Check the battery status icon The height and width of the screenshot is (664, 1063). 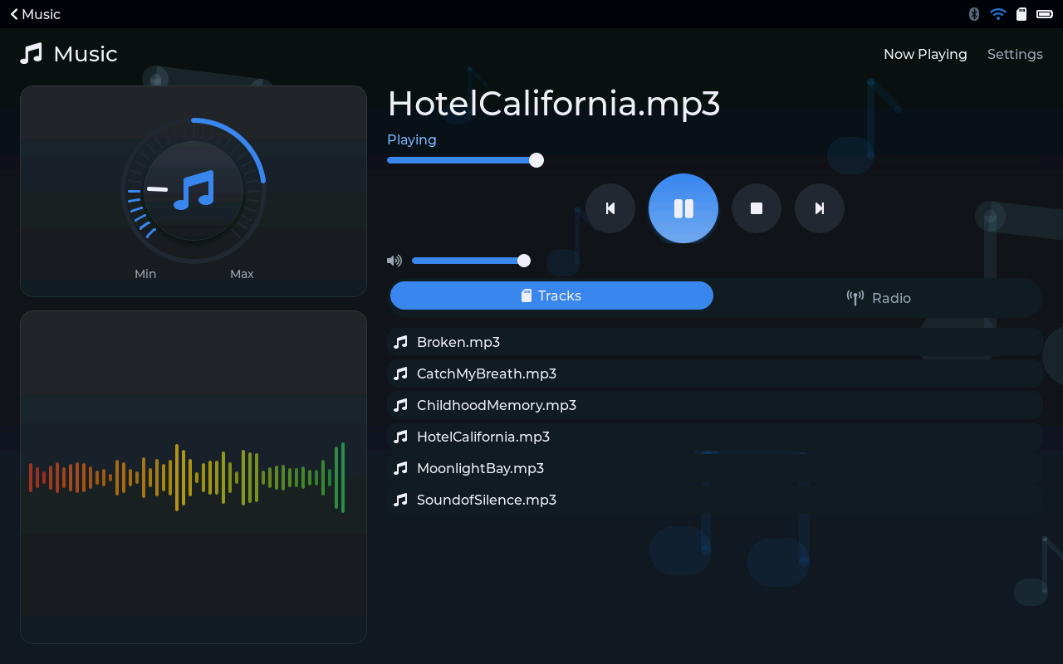point(1045,14)
